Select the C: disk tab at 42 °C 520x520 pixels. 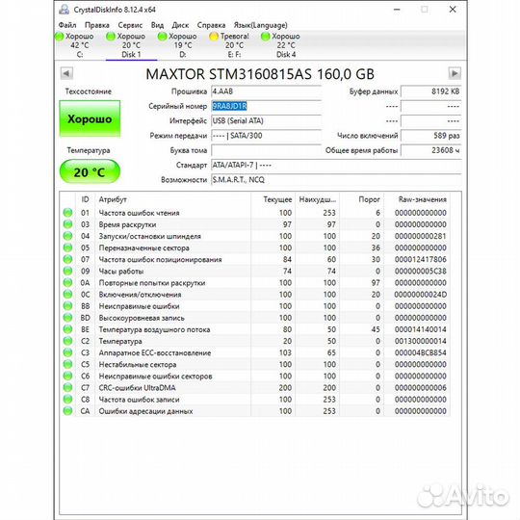pyautogui.click(x=80, y=45)
